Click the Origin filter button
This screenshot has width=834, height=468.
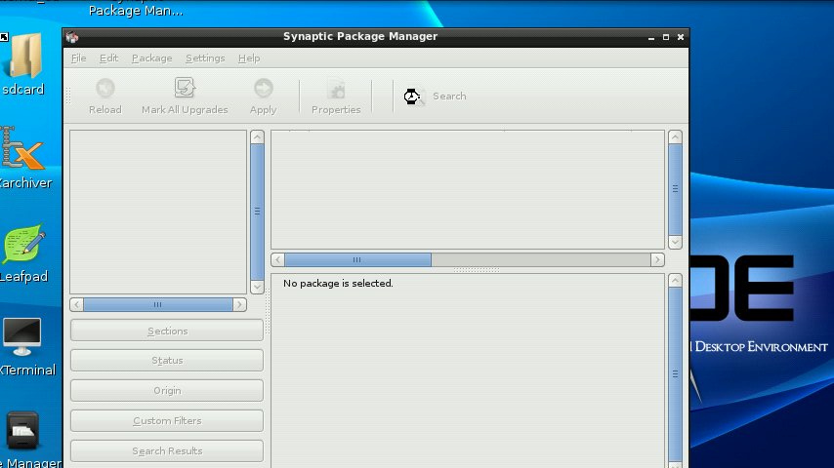(x=167, y=390)
